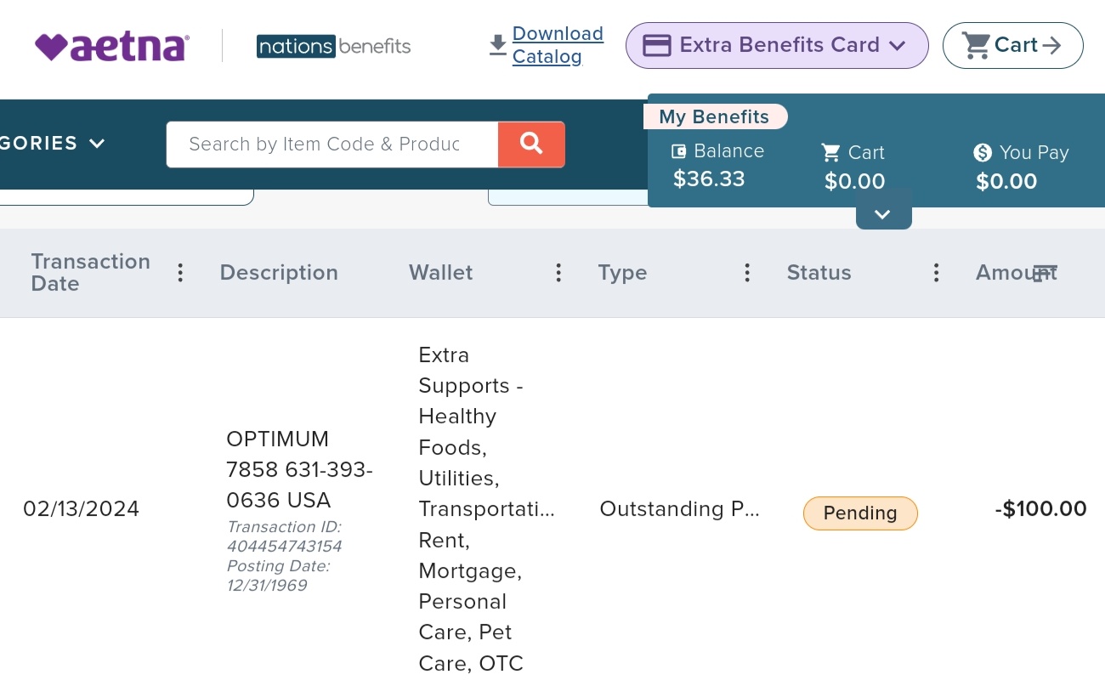Image resolution: width=1105 pixels, height=697 pixels.
Task: Click the orange search magnifier button
Action: pyautogui.click(x=531, y=144)
